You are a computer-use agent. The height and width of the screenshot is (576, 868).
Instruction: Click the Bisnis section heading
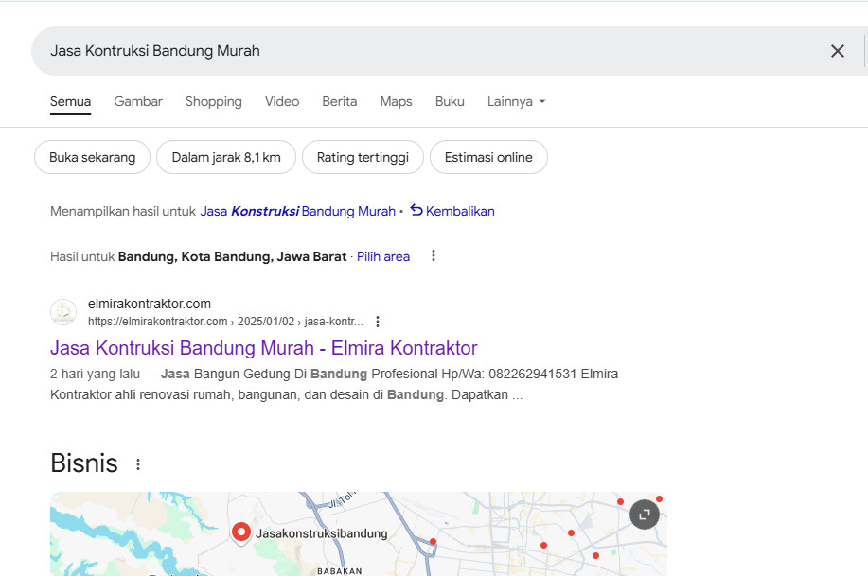(x=84, y=463)
